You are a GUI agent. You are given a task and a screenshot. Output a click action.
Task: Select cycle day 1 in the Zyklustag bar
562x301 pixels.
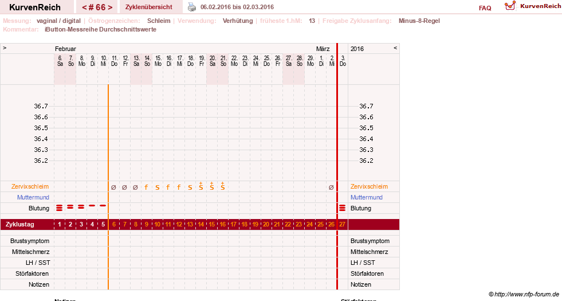[x=60, y=225]
